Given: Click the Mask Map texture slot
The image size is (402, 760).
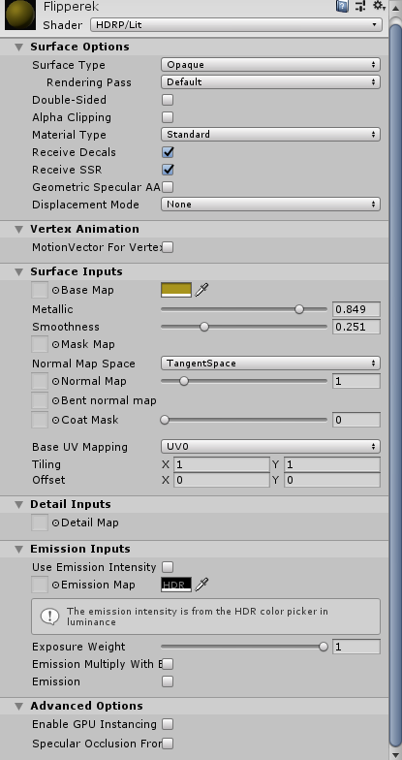Looking at the screenshot, I should click(x=40, y=344).
